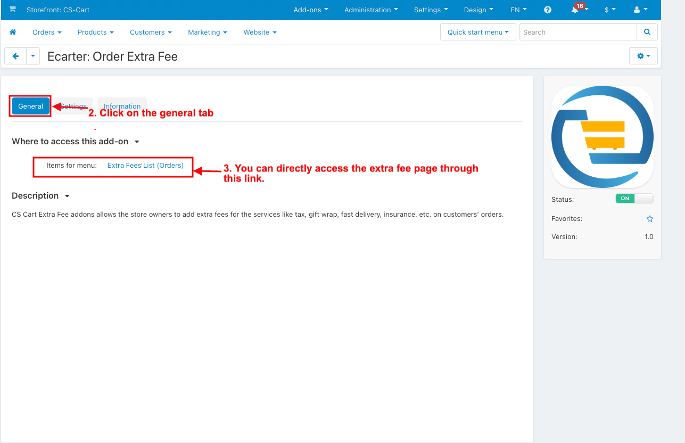Viewport: 685px width, 443px height.
Task: Open the gear actions menu
Action: pyautogui.click(x=643, y=56)
